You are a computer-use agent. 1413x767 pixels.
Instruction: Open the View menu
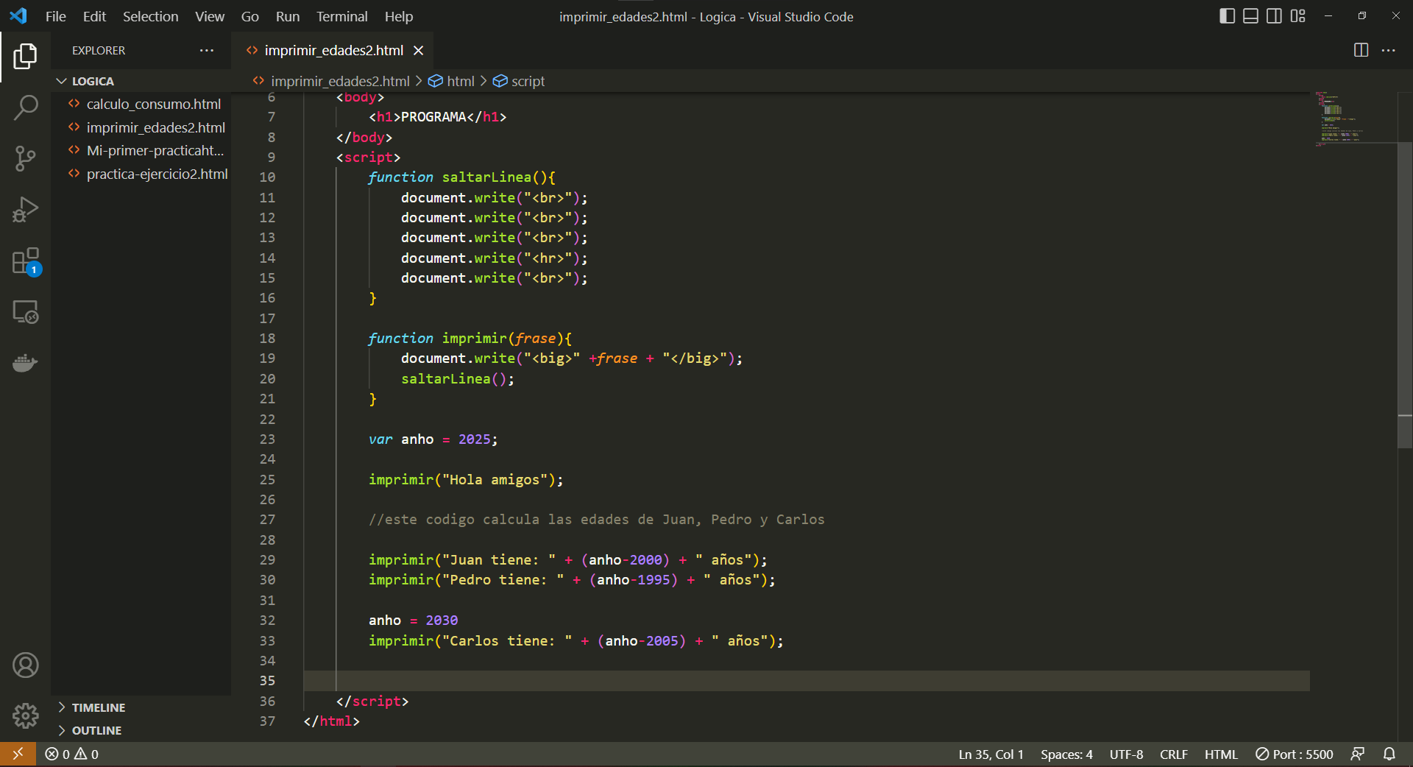tap(210, 16)
